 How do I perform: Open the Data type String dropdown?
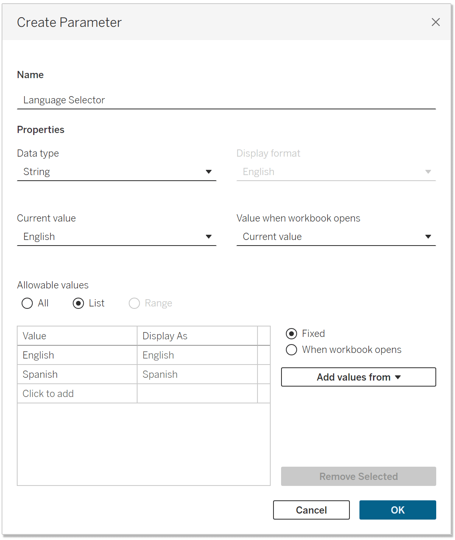(x=117, y=171)
